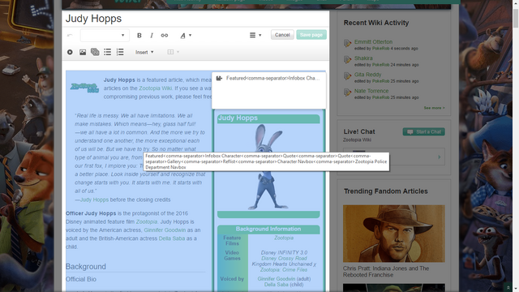Open the table dropdown tool
The width and height of the screenshot is (519, 292).
(x=173, y=52)
